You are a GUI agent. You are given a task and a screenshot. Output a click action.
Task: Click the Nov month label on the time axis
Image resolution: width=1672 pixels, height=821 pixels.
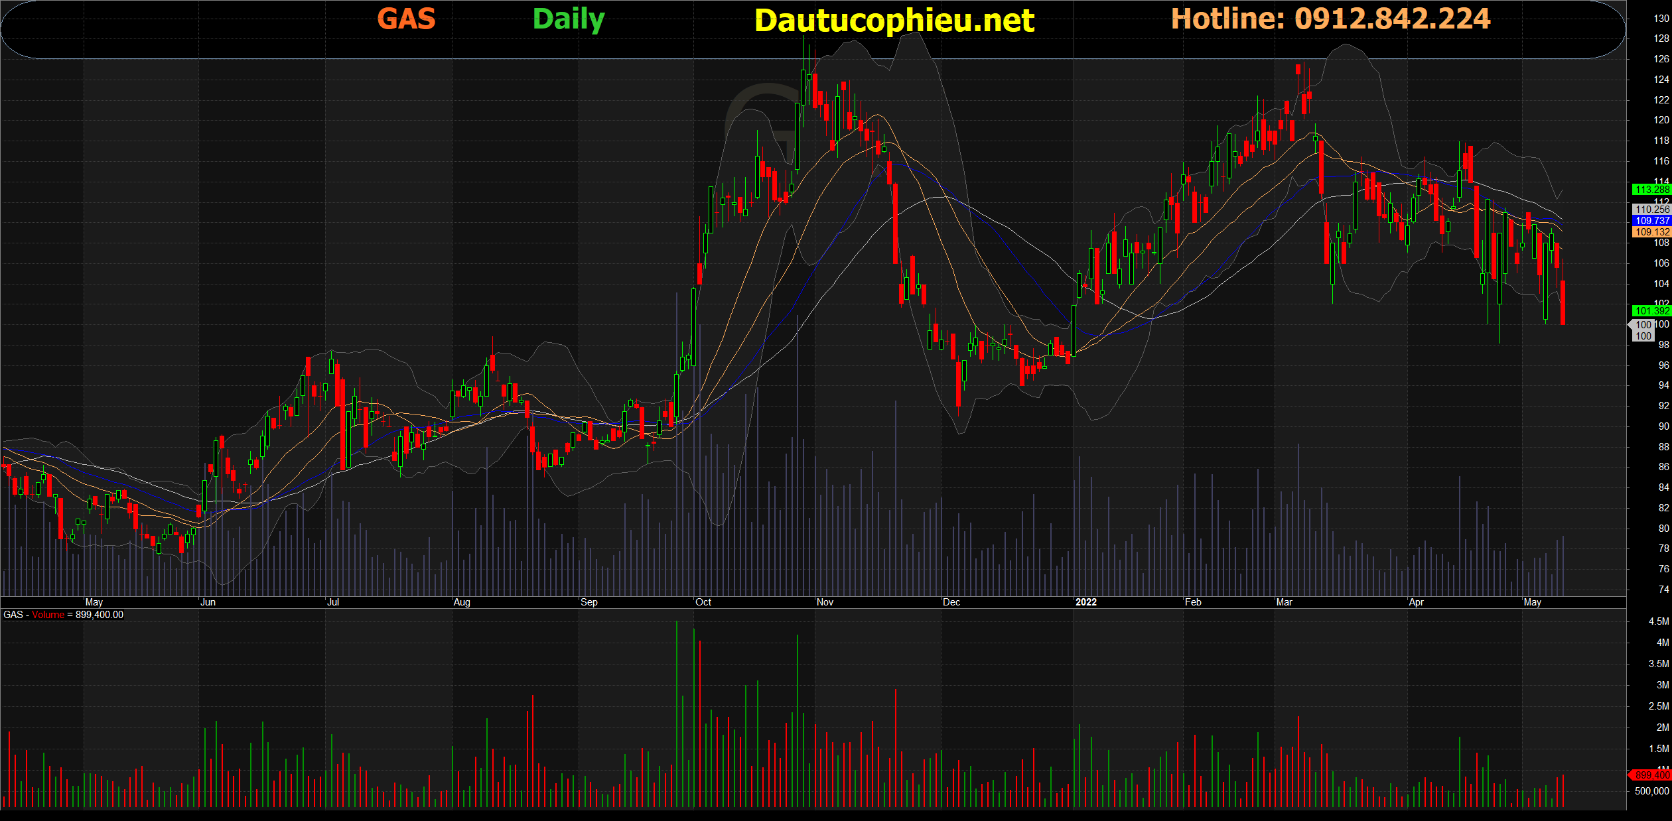pos(825,602)
